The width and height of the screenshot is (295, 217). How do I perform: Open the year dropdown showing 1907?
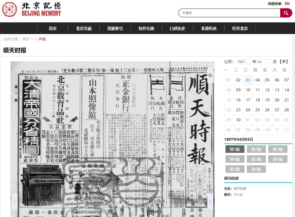click(243, 62)
